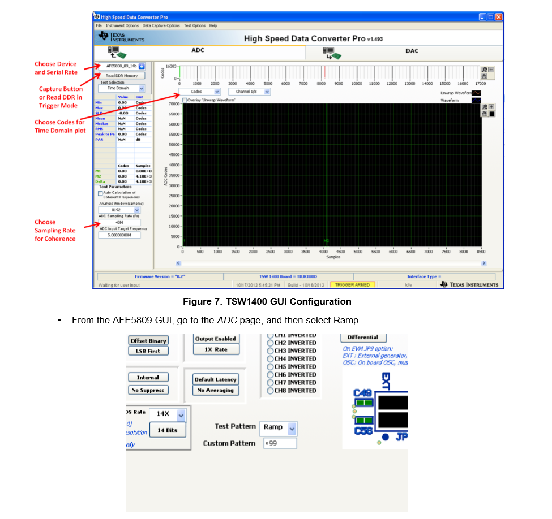Click Internal button
552x519 pixels.
pyautogui.click(x=148, y=377)
